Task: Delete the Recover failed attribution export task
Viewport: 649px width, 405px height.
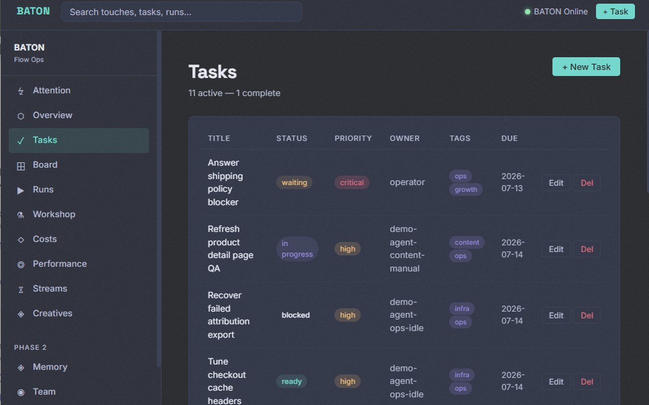Action: click(x=587, y=315)
